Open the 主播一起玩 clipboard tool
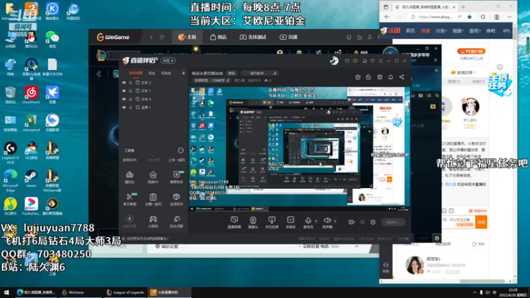The height and width of the screenshot is (298, 530). 153,199
